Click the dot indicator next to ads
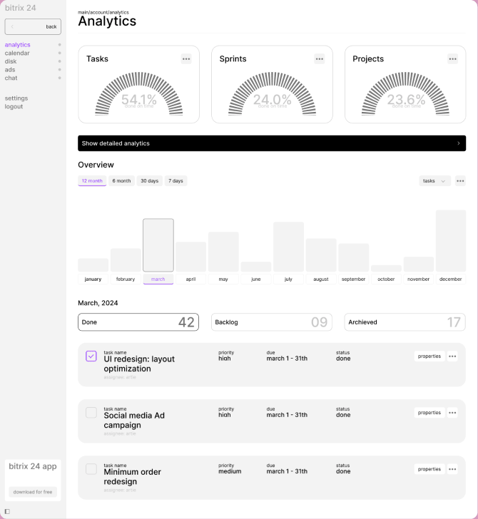Image resolution: width=478 pixels, height=519 pixels. (x=60, y=70)
